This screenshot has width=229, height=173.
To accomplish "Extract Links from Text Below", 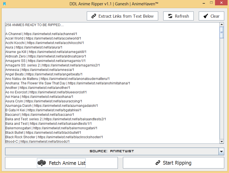I will point(122,16).
